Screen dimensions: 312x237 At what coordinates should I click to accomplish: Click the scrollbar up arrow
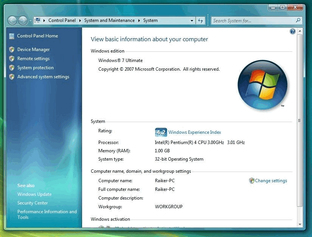click(x=300, y=31)
